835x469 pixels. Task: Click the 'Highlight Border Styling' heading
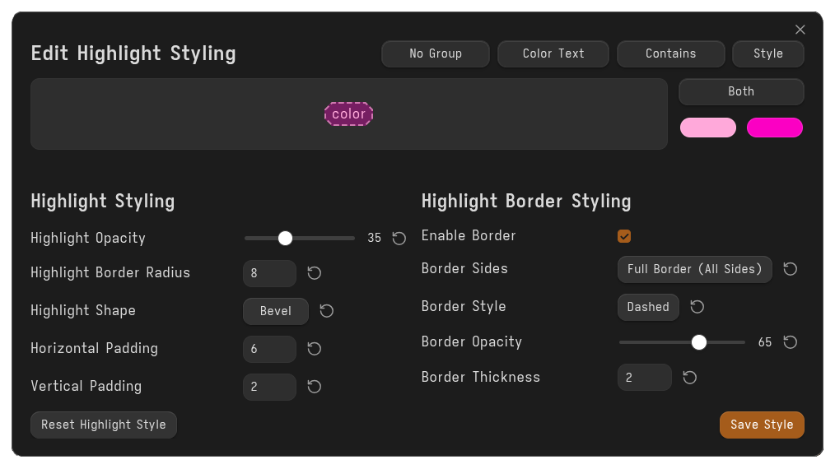tap(526, 202)
